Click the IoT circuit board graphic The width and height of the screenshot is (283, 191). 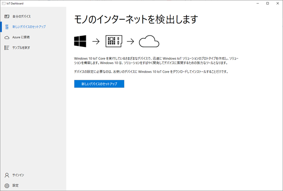(x=114, y=41)
